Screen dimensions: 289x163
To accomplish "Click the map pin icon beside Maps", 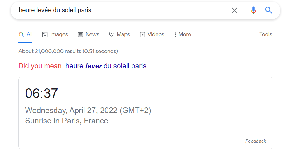I will (111, 35).
